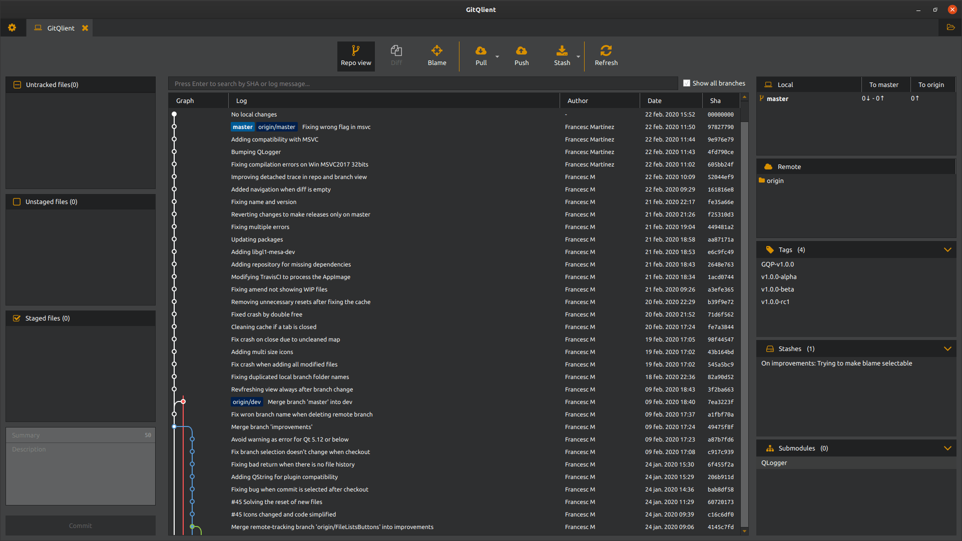Select the master branch tab
The width and height of the screenshot is (962, 541).
pos(780,98)
